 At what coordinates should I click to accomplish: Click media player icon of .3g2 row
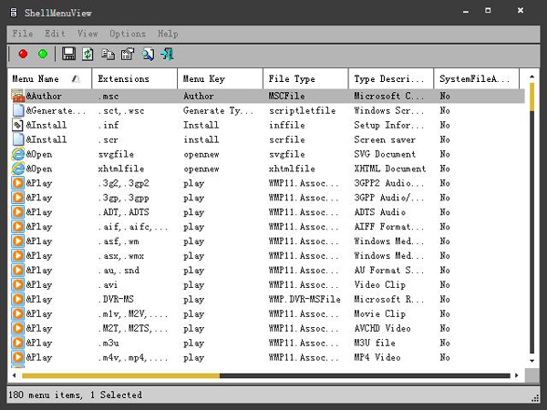click(18, 183)
